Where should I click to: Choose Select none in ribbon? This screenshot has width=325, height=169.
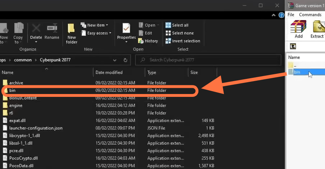[x=180, y=33]
